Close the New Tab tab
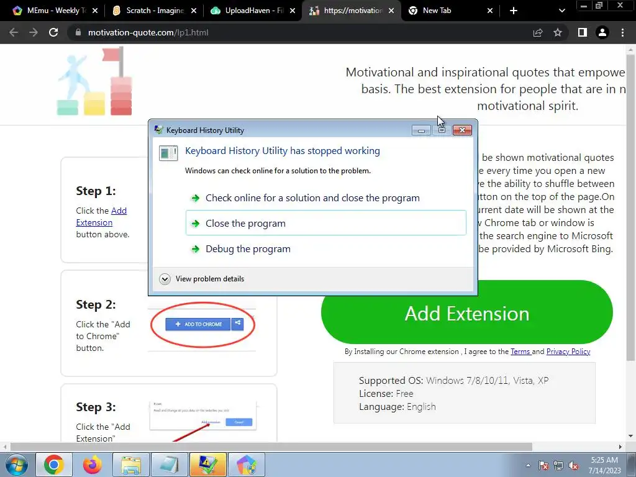Screen dimensions: 636x477 pos(490,11)
